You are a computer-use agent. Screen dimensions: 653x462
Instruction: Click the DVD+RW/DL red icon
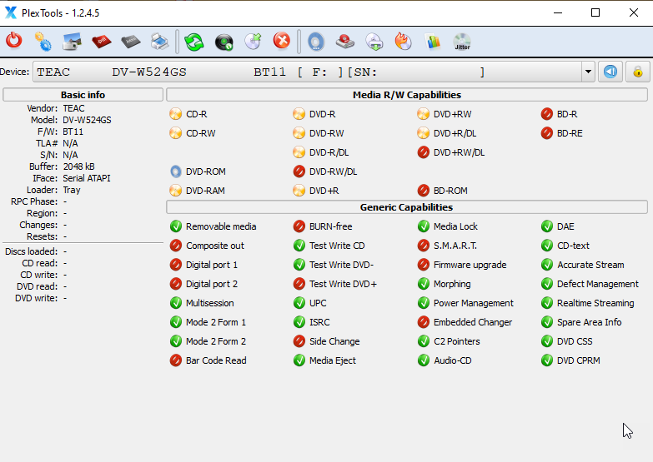[423, 152]
